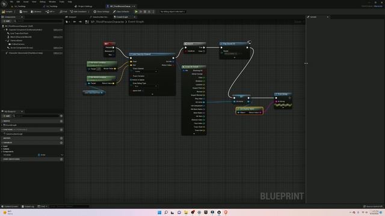Click Edit in C++ link for Character Movement
The width and height of the screenshot is (385, 216).
pyautogui.click(x=58, y=53)
